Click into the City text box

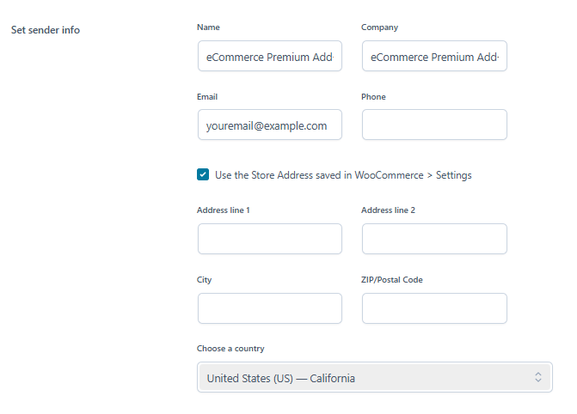(269, 308)
